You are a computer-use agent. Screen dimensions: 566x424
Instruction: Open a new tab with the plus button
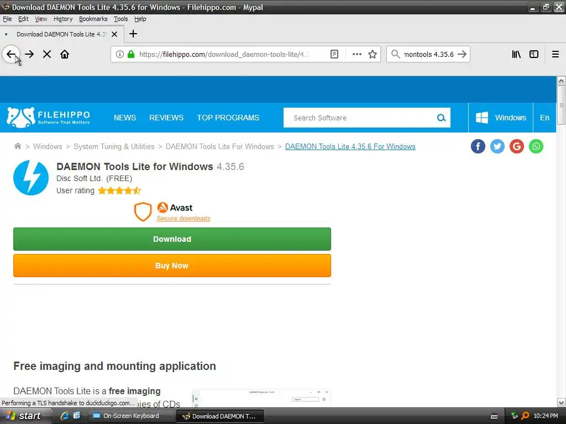click(133, 34)
